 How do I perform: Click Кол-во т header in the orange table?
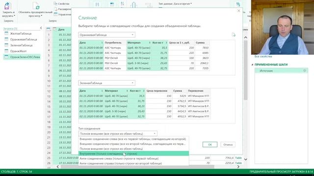(159, 43)
